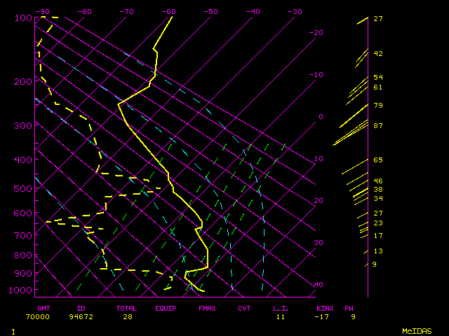Image resolution: width=449 pixels, height=336 pixels.
Task: Click the 200 pressure level label
Action: 22,82
